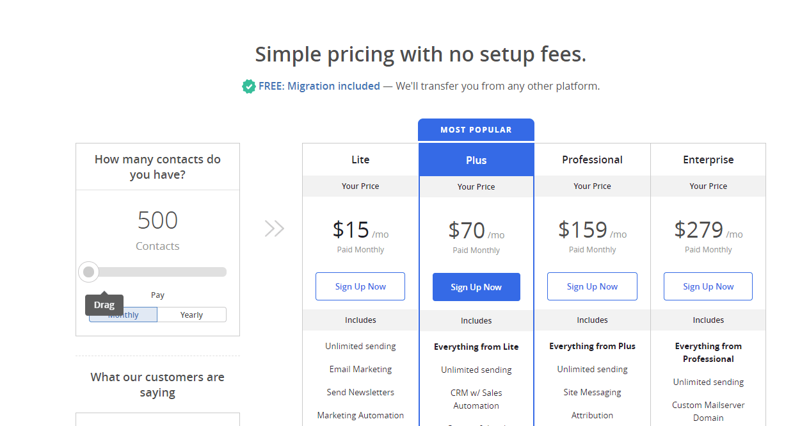Click the contacts slider handle knob
Viewport: 793px width, 426px height.
[x=89, y=272]
